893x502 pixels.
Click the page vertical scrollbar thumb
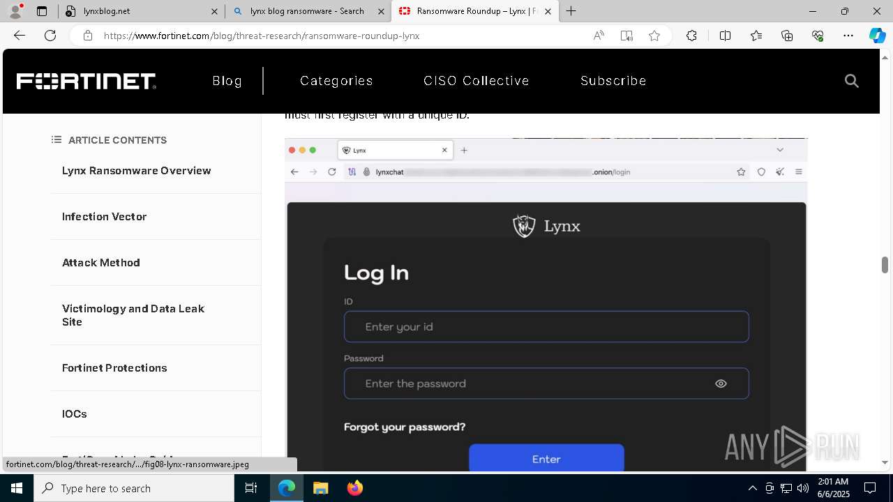click(x=885, y=265)
